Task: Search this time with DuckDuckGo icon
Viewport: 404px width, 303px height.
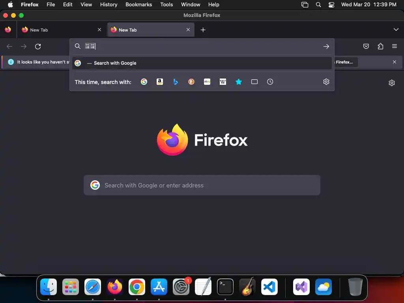Action: (191, 82)
